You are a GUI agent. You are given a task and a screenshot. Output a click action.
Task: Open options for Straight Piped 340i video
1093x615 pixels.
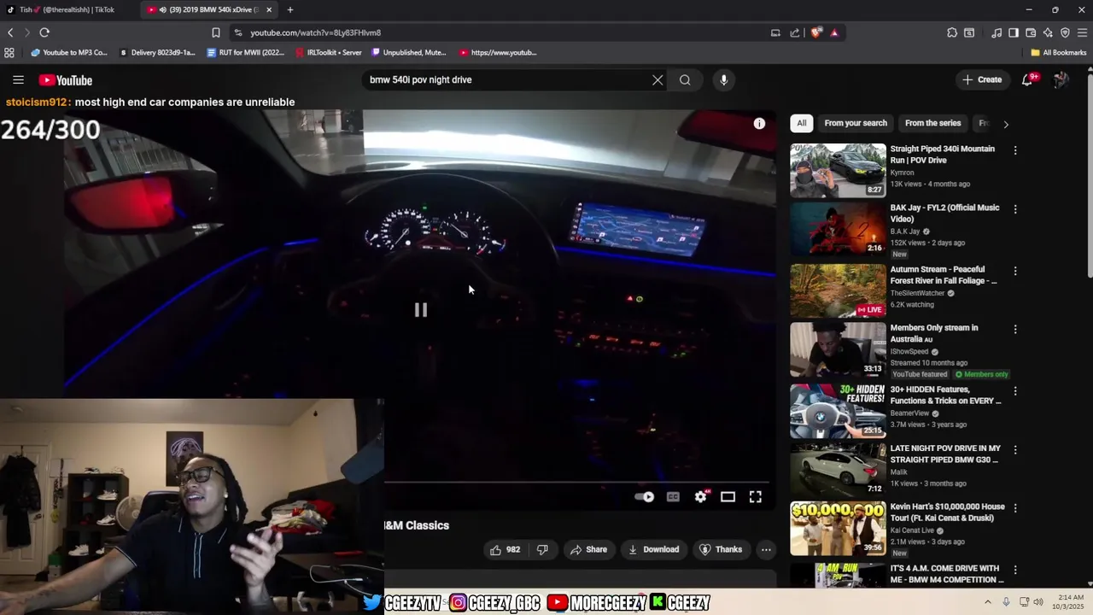coord(1015,149)
